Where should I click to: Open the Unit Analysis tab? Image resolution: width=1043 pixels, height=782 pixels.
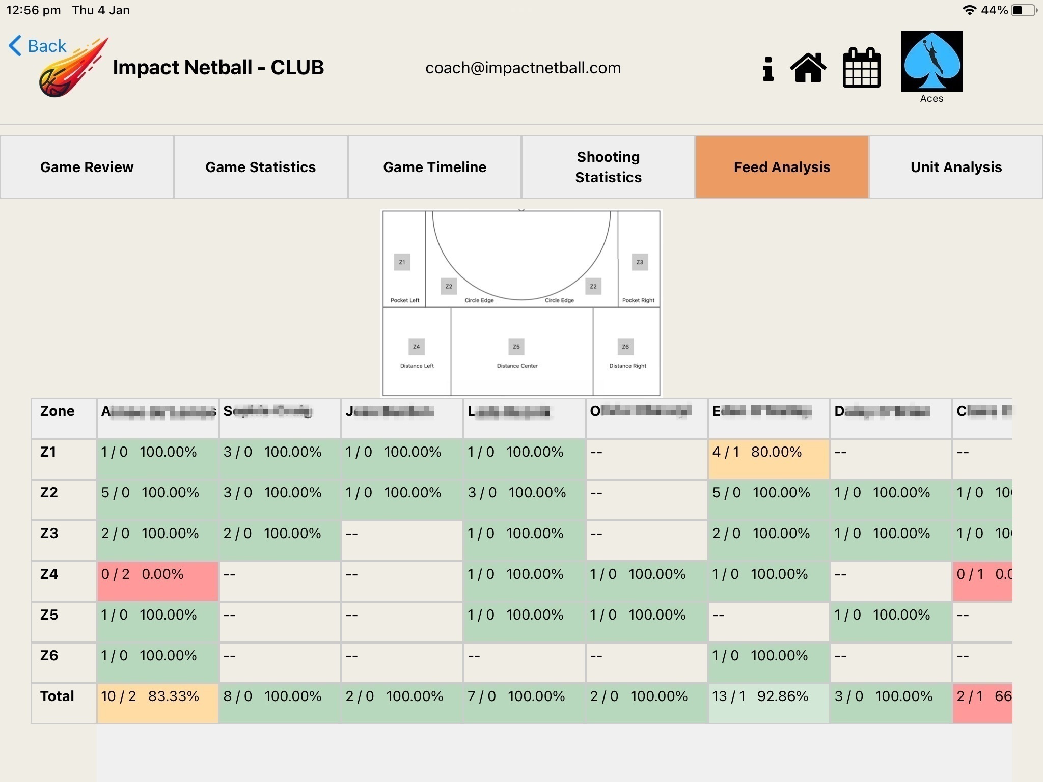click(x=956, y=167)
